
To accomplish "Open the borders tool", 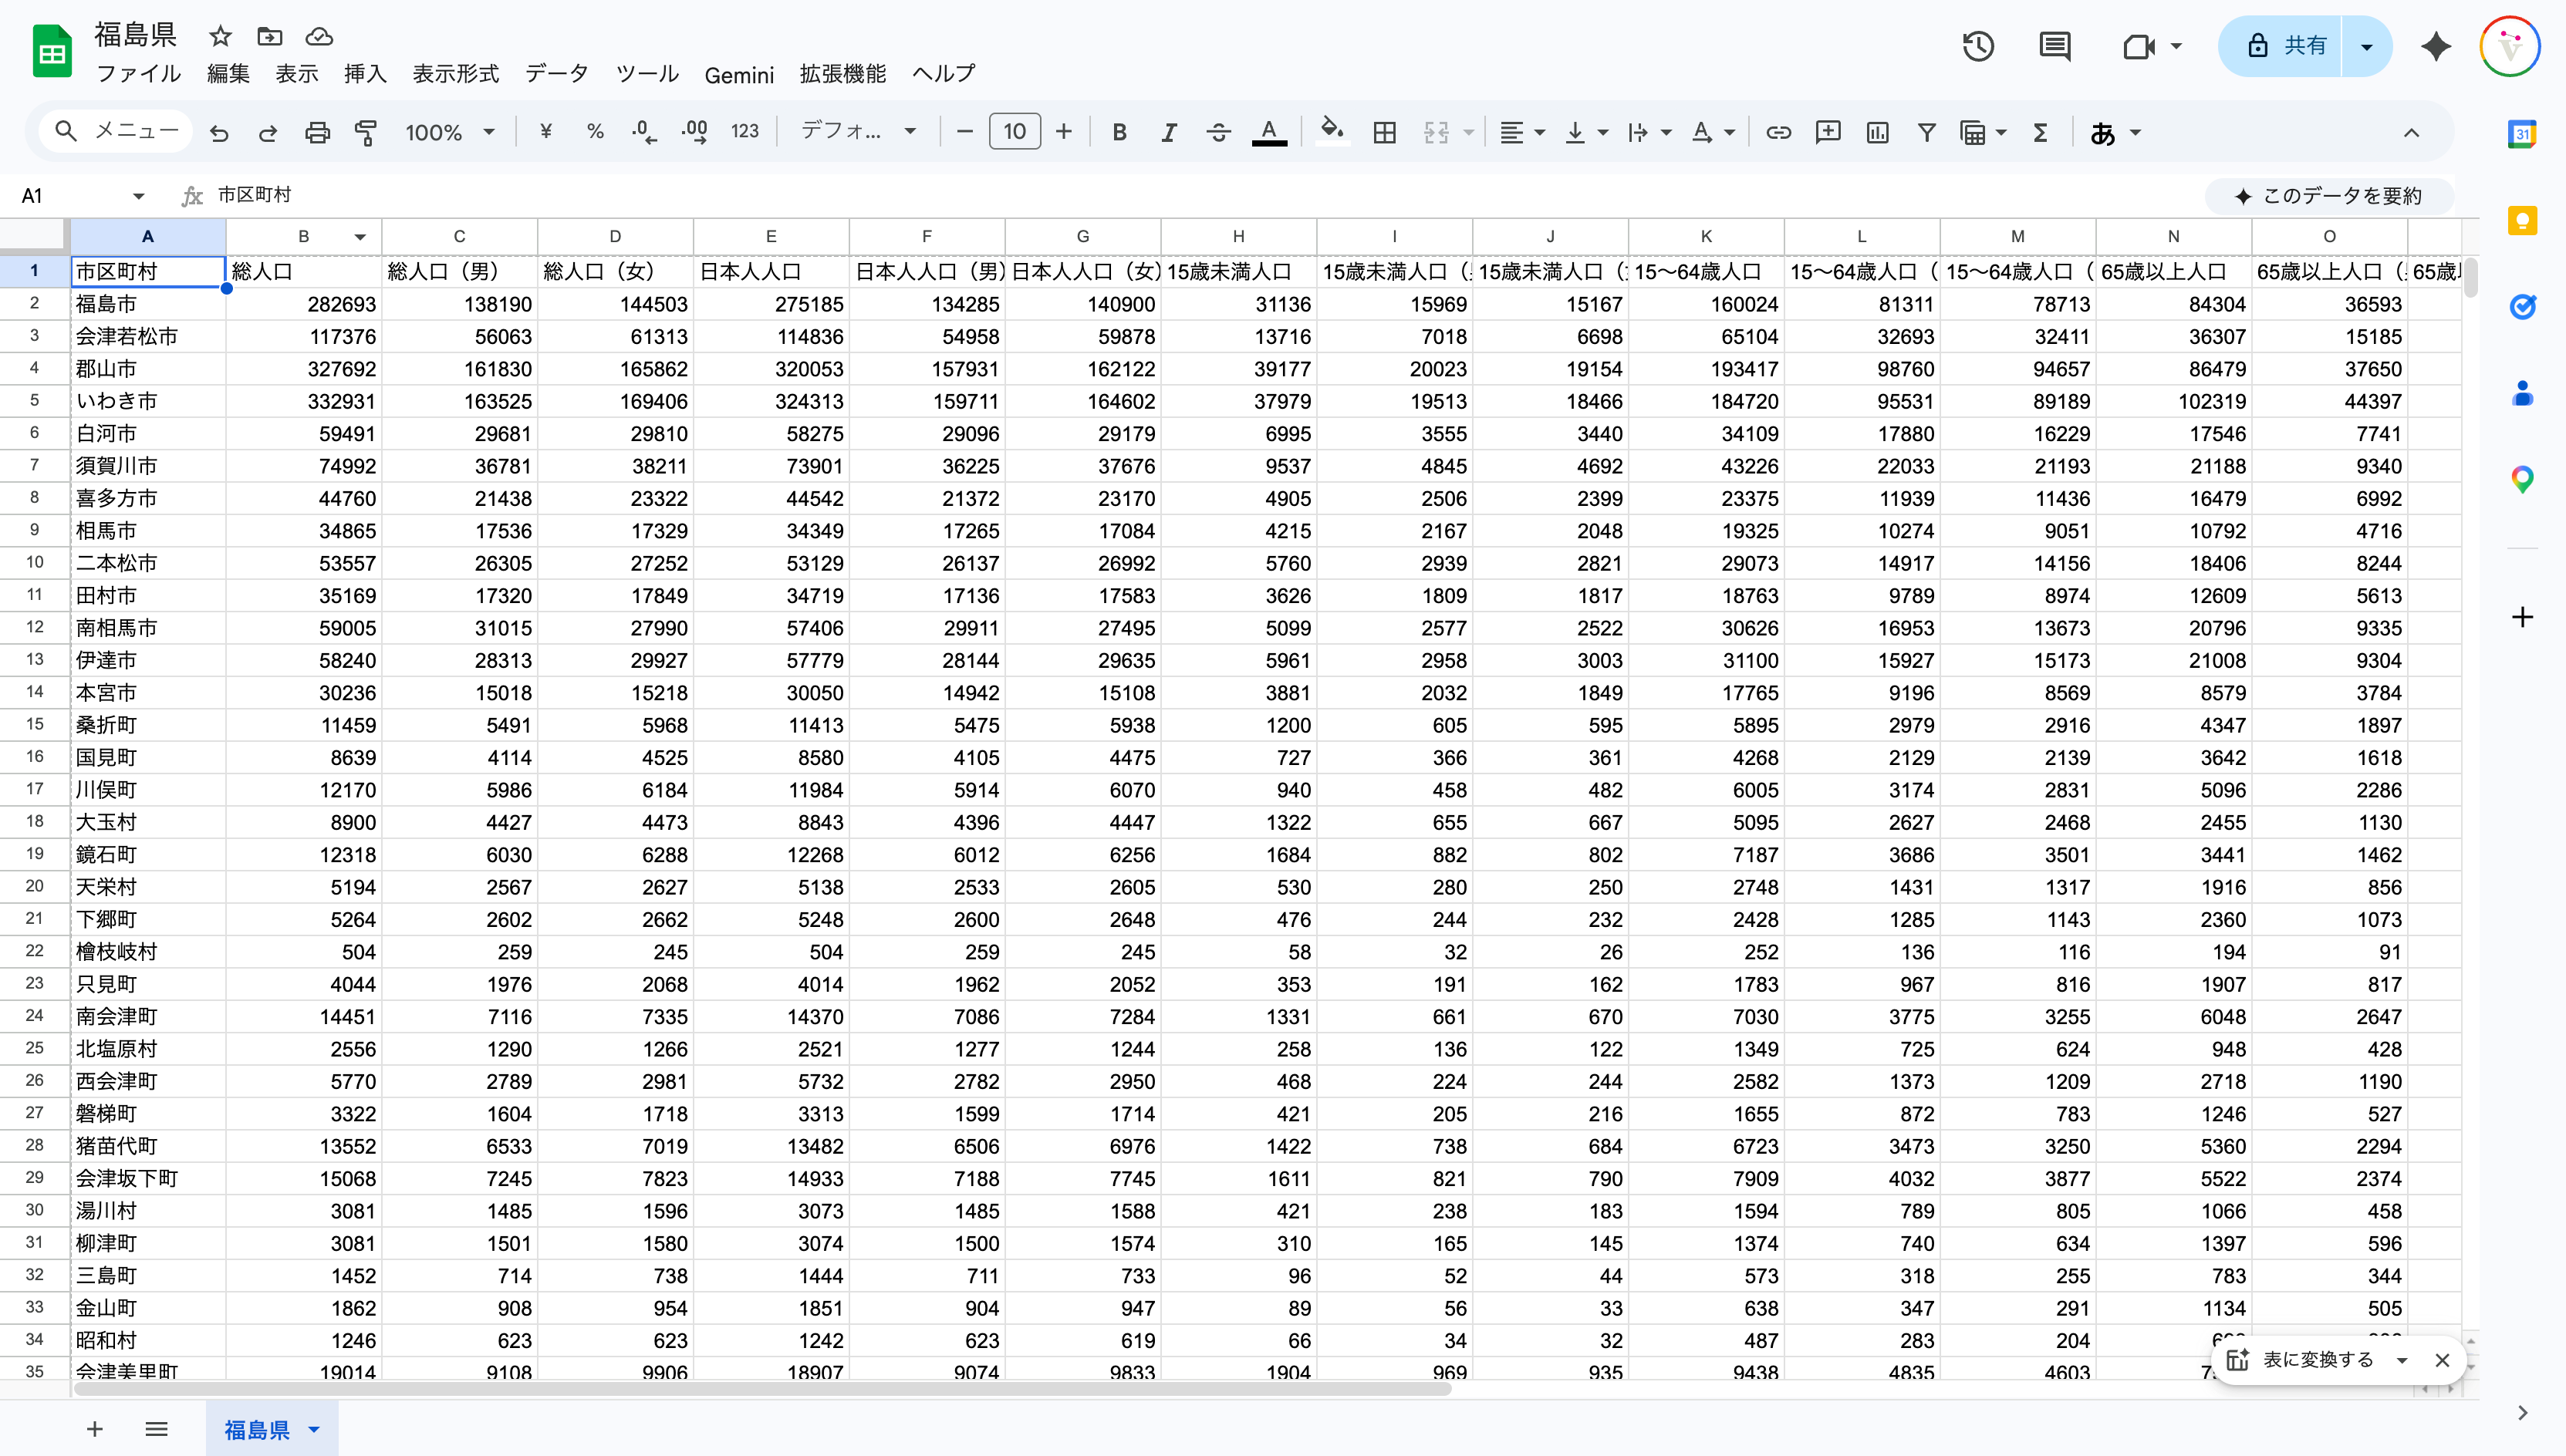I will (x=1385, y=132).
